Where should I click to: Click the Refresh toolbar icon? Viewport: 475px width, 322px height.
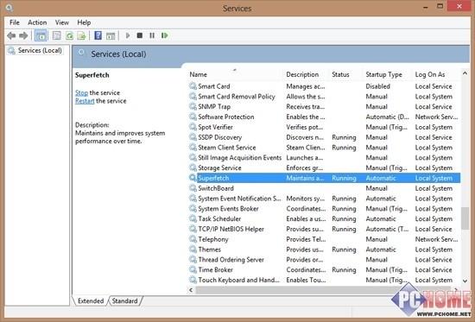click(69, 35)
